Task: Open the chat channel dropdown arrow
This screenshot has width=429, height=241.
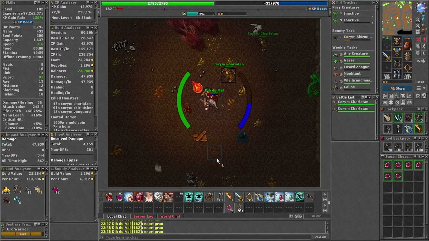Action: pos(102,237)
